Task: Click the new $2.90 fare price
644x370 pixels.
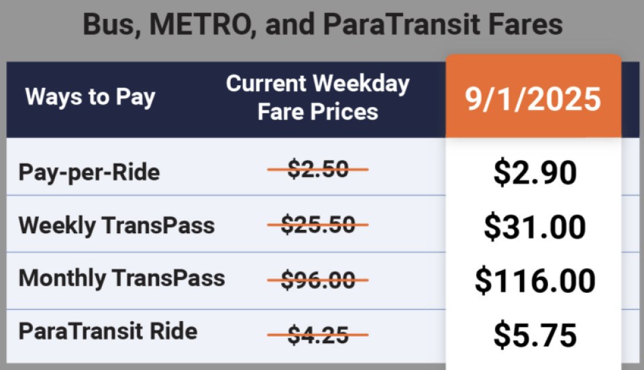Action: click(x=535, y=172)
